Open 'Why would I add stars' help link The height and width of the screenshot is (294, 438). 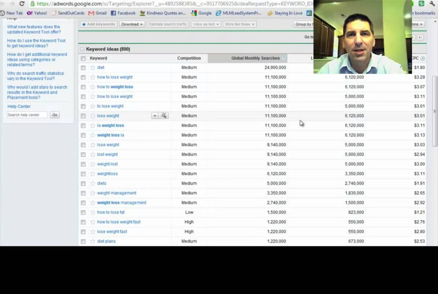(37, 92)
